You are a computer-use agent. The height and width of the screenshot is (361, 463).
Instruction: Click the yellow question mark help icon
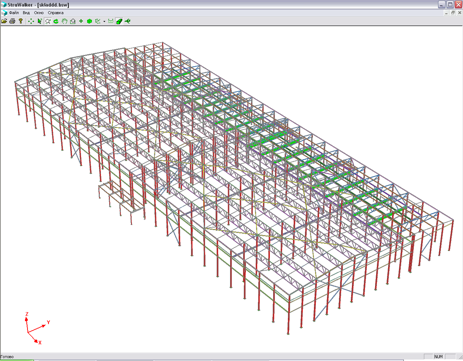21,21
